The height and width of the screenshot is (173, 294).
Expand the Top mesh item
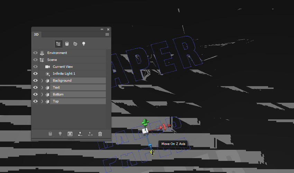click(x=42, y=101)
